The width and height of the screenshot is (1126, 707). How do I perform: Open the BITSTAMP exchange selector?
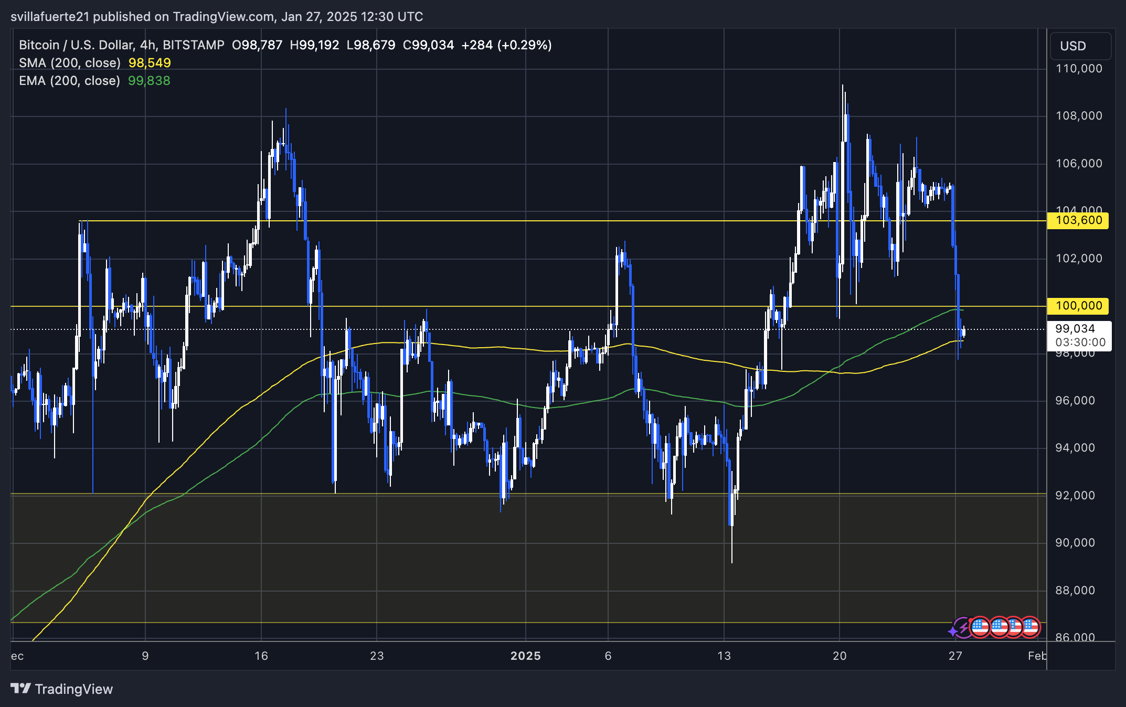click(193, 45)
